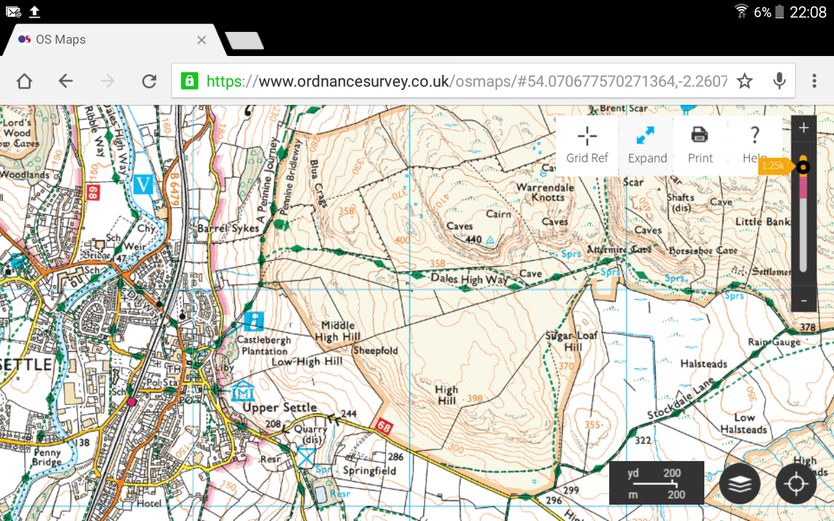Print the current map view

pos(700,145)
